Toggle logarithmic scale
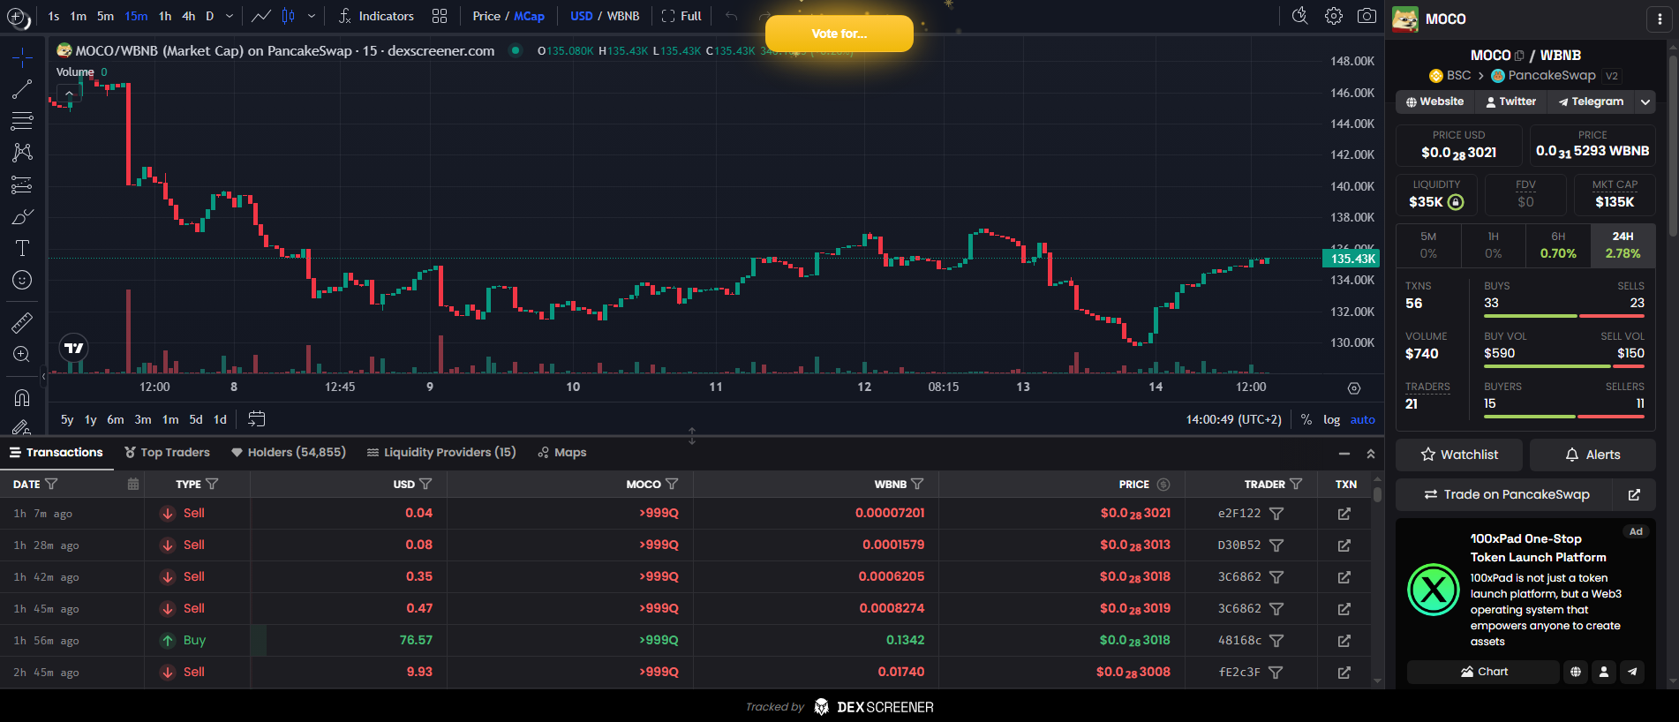The height and width of the screenshot is (722, 1679). 1331,419
